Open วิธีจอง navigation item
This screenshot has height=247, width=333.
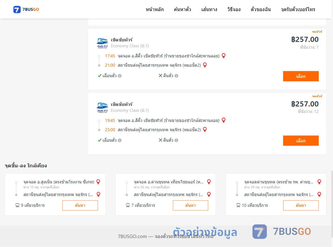234,9
